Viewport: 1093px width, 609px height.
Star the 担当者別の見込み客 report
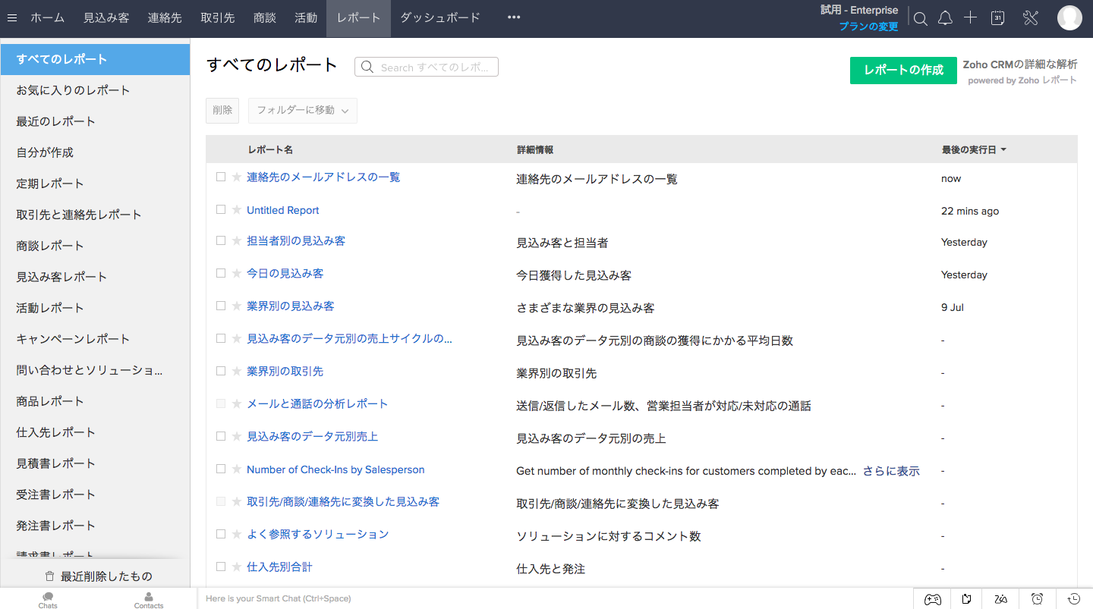[237, 241]
